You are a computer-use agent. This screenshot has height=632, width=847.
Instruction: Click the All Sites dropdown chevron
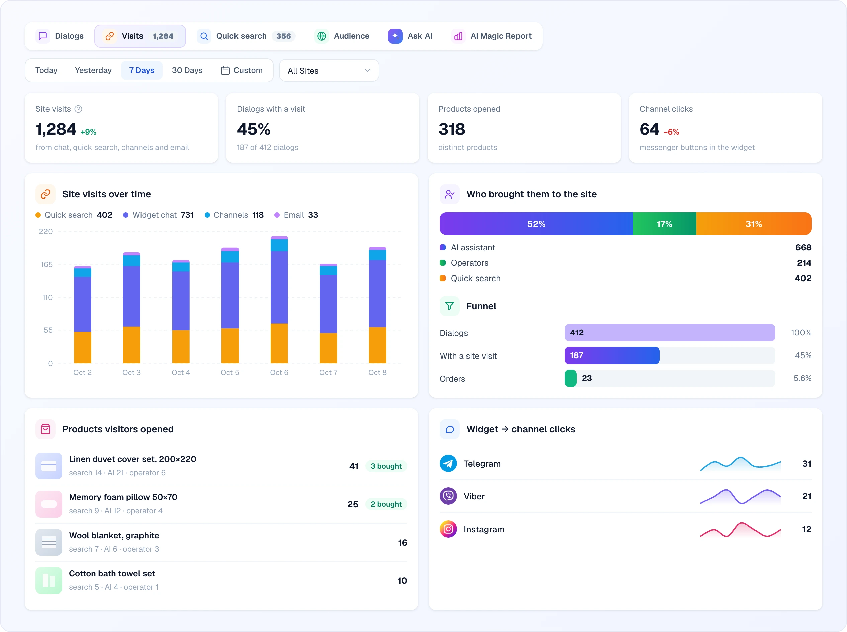(x=367, y=70)
